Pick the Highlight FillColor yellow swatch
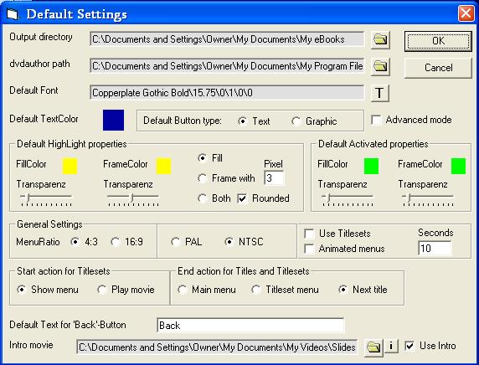479x365 pixels. (70, 166)
